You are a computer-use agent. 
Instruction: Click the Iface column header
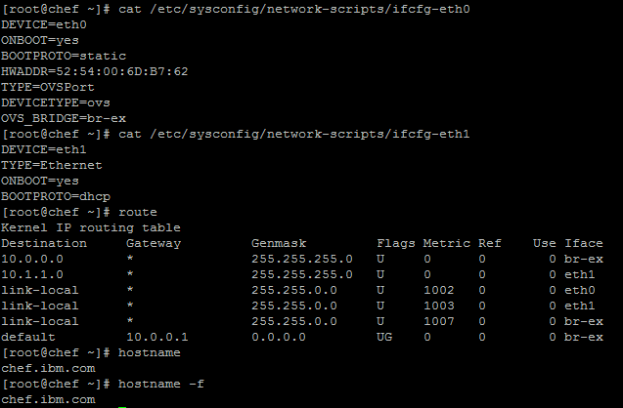[584, 243]
